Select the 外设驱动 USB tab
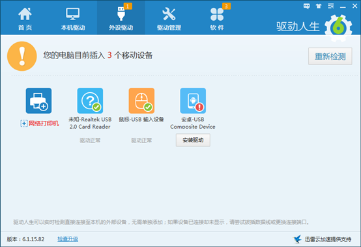 (121, 18)
